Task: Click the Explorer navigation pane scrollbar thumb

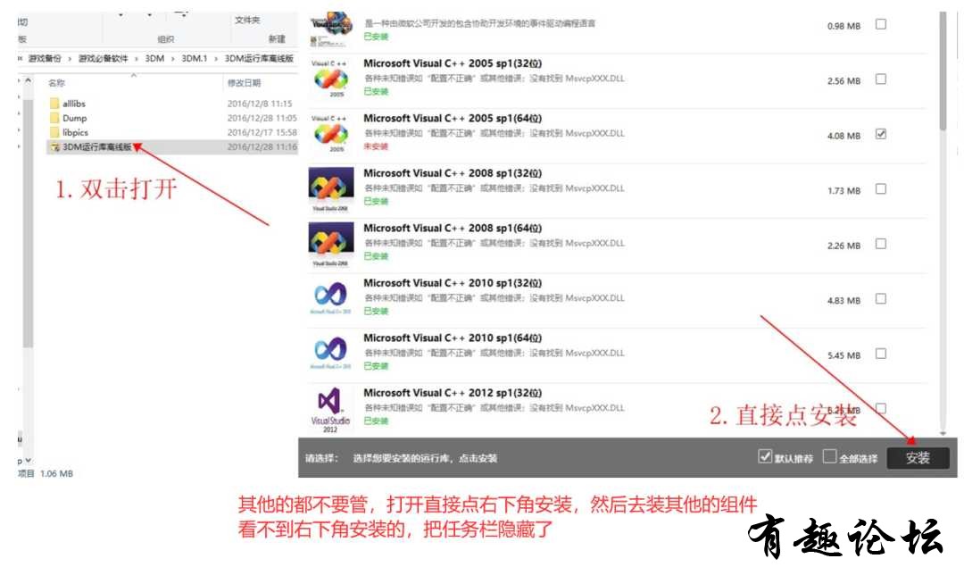Action: (x=28, y=224)
